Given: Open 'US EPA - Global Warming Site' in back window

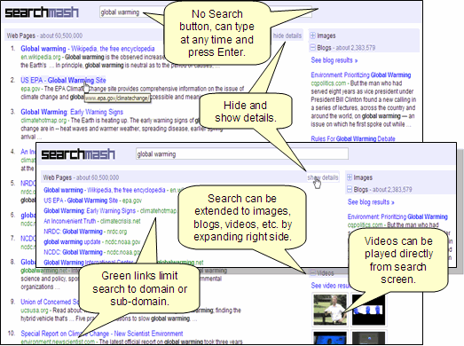Looking at the screenshot, I should click(x=63, y=80).
